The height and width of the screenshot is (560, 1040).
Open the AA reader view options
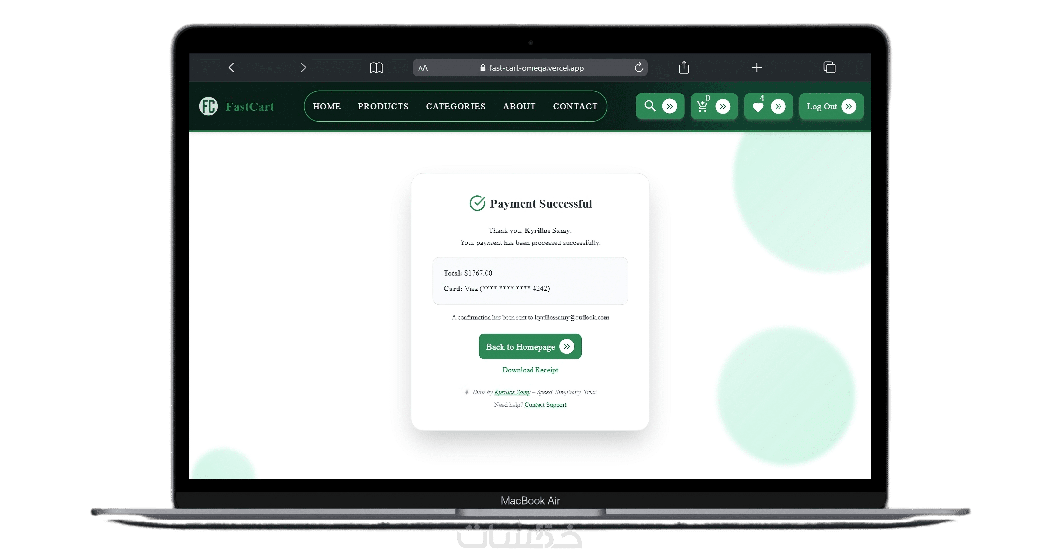pyautogui.click(x=423, y=68)
